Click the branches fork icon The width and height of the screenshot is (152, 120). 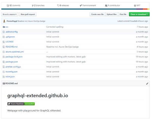pyautogui.click(x=33, y=6)
